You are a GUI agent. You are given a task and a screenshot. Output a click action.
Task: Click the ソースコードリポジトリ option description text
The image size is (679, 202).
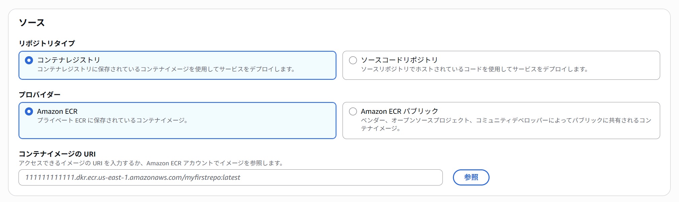pos(474,69)
